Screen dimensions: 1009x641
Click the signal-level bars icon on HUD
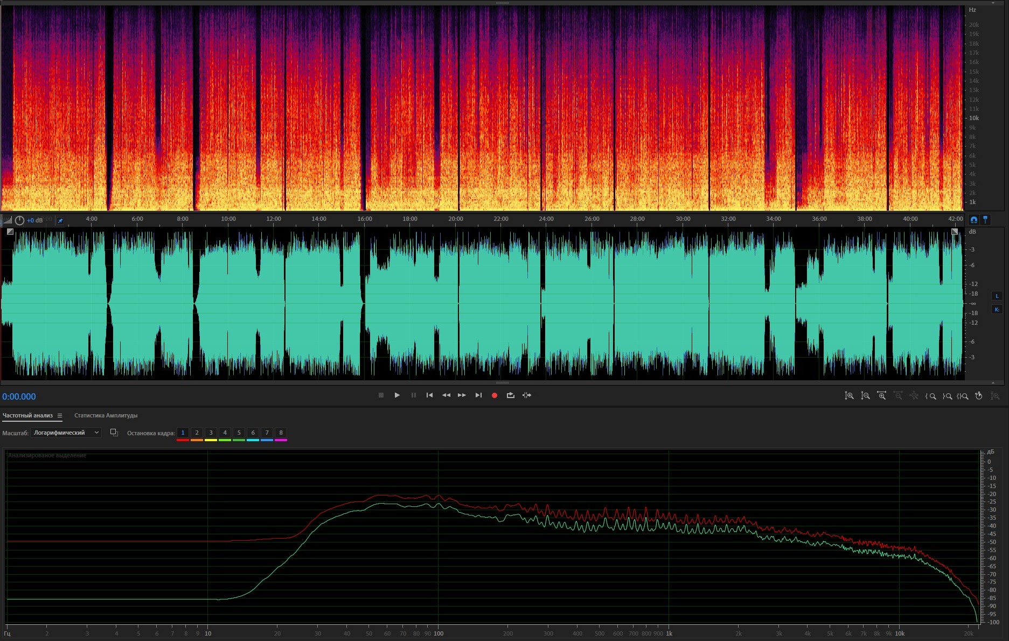click(x=8, y=220)
